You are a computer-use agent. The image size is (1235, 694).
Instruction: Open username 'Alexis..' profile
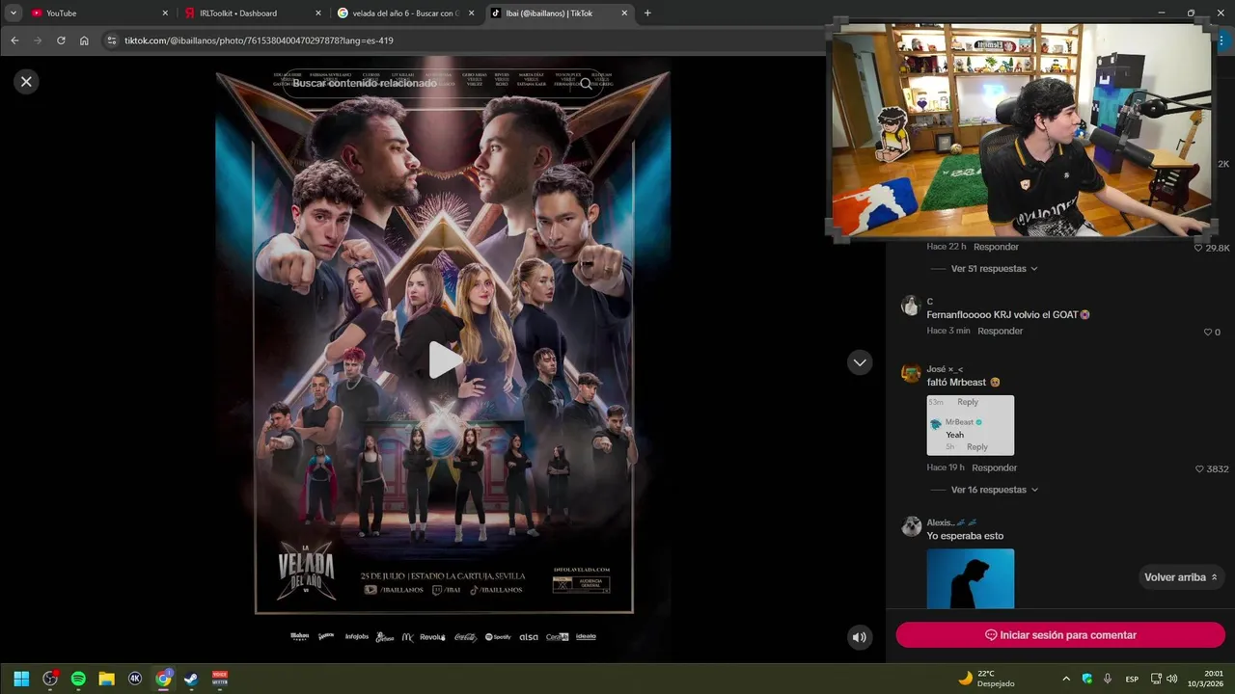pyautogui.click(x=952, y=522)
